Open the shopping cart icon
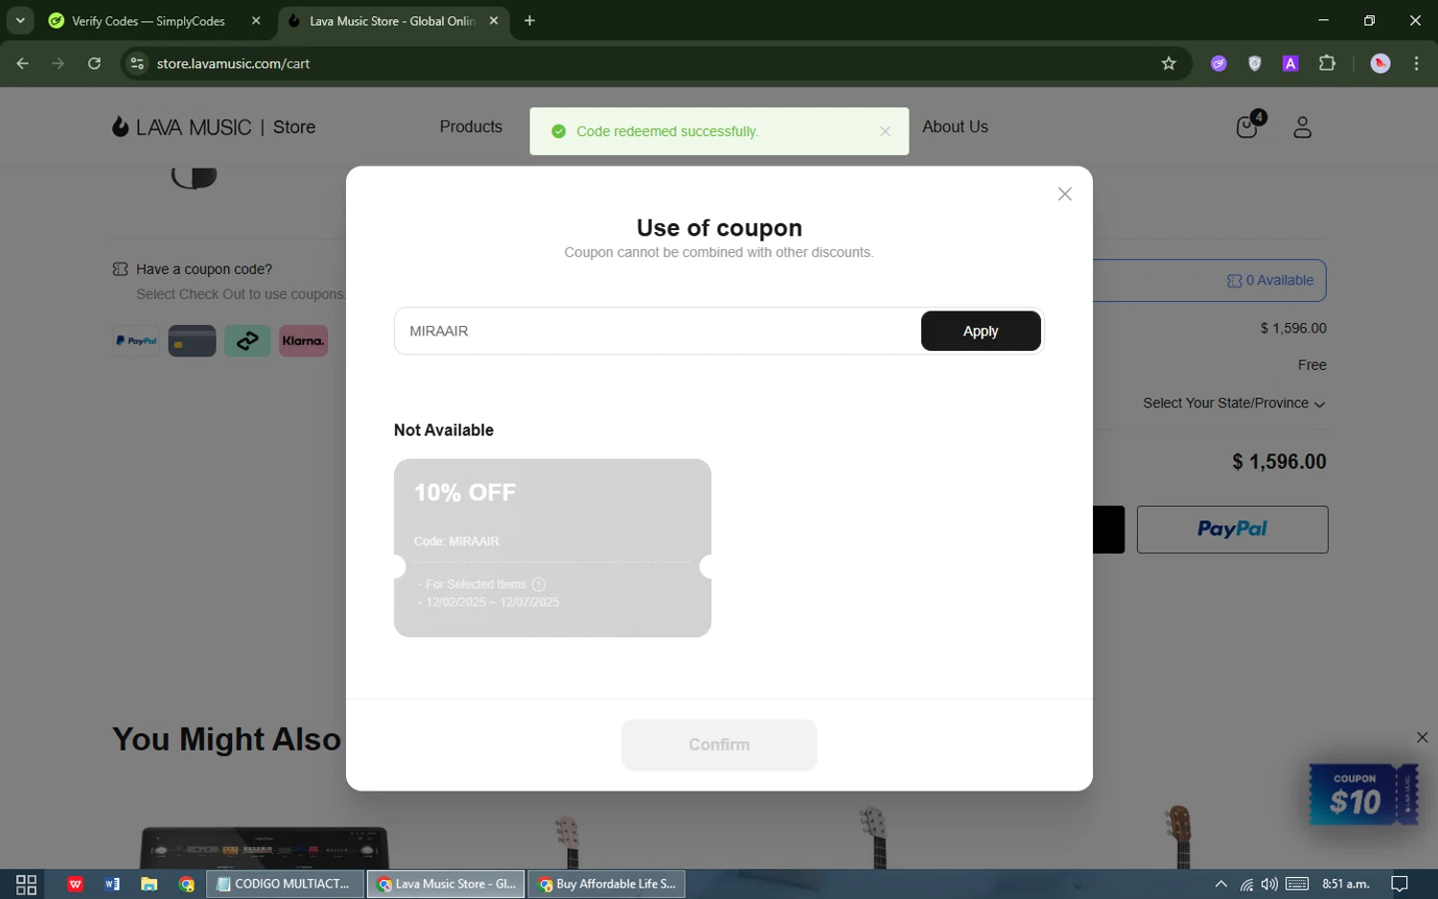The width and height of the screenshot is (1438, 899). (x=1248, y=127)
